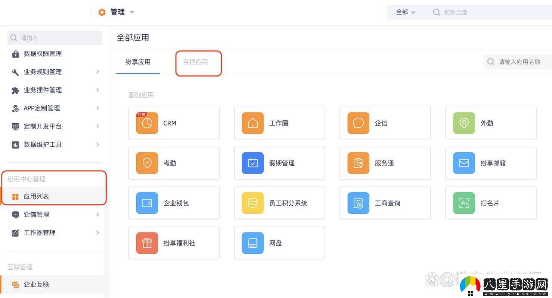
Task: Open the 全部 search scope dropdown
Action: pyautogui.click(x=406, y=12)
